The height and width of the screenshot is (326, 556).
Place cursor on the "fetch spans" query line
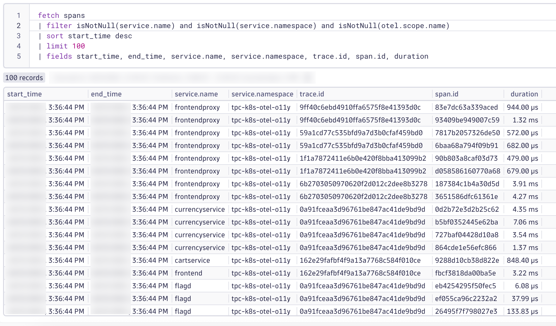61,15
